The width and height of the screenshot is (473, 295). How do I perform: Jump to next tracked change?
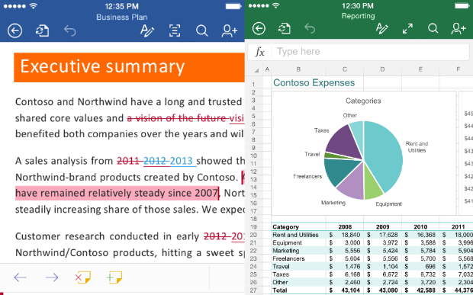52,277
